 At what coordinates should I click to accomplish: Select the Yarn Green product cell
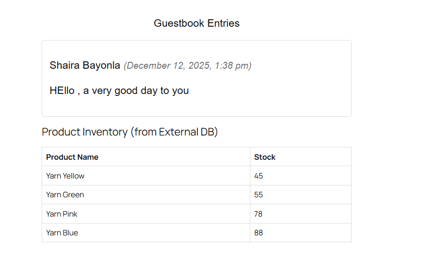coord(65,195)
